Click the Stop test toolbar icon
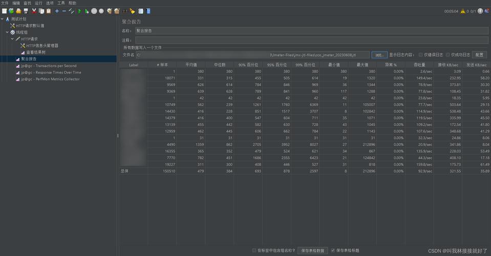This screenshot has width=491, height=256. coord(94,11)
